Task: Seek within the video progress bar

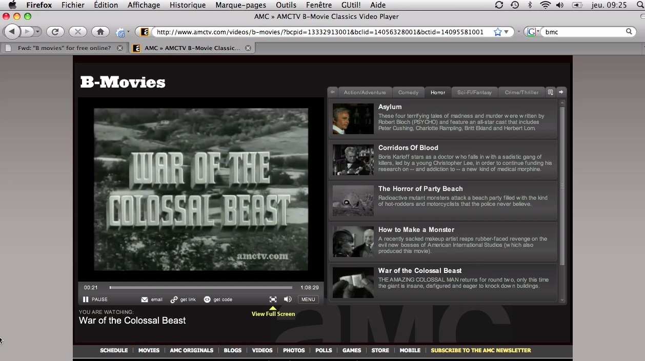Action: pos(201,288)
